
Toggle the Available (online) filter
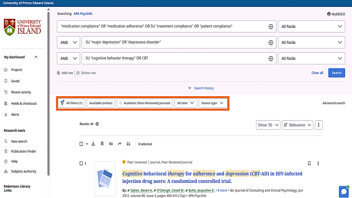pyautogui.click(x=101, y=103)
